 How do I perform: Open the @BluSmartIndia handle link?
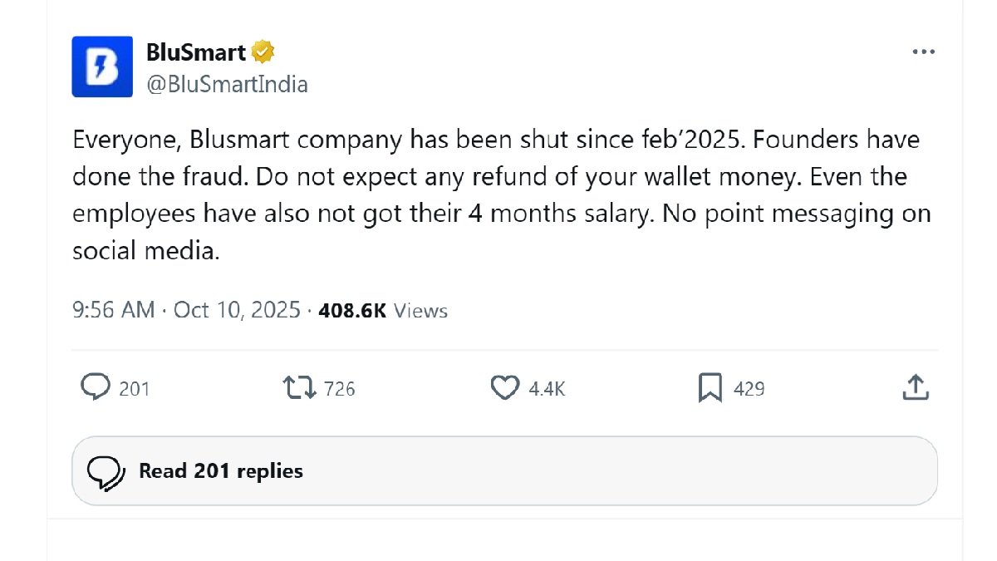click(227, 84)
